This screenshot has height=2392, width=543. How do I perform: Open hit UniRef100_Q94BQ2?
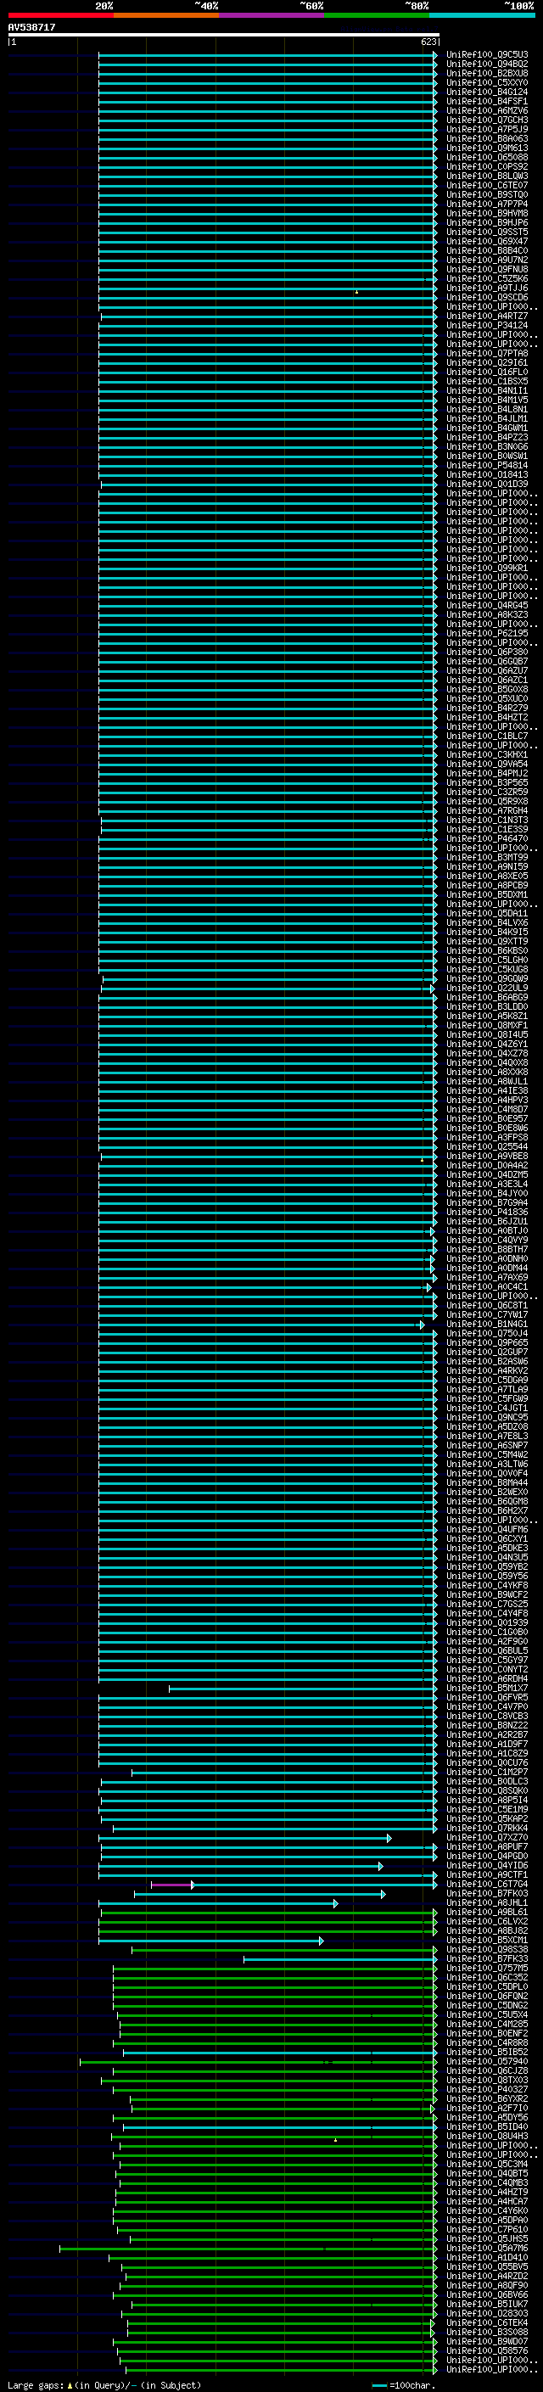click(x=486, y=64)
